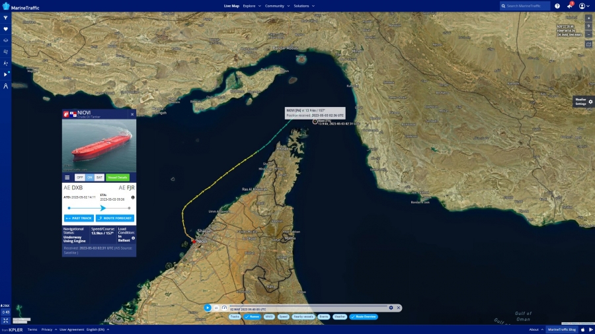Viewport: 595px width, 334px height.
Task: Open the notifications megaphone icon
Action: pos(569,6)
